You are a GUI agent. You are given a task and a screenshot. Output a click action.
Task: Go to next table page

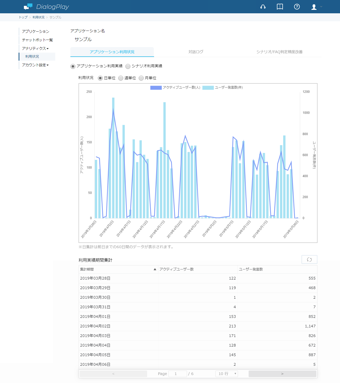[282, 374]
